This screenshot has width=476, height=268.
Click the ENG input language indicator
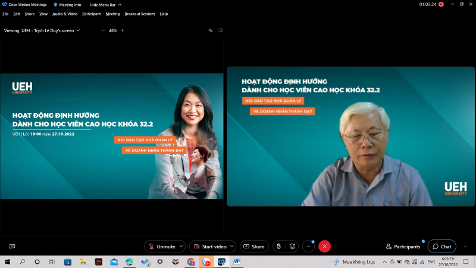coord(431,262)
